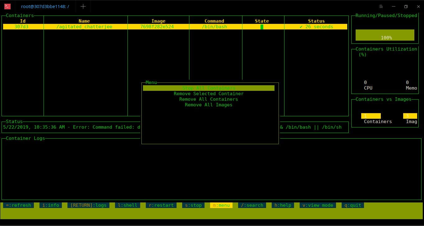Select the /agitated_chatterjee container row
Viewport: 424px width, 226px height.
coord(175,27)
